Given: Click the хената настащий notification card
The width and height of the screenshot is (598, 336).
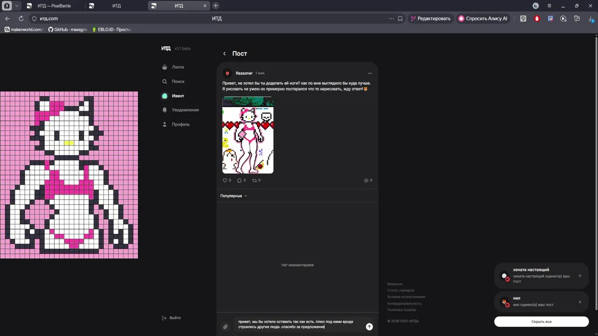Looking at the screenshot, I should tap(541, 276).
